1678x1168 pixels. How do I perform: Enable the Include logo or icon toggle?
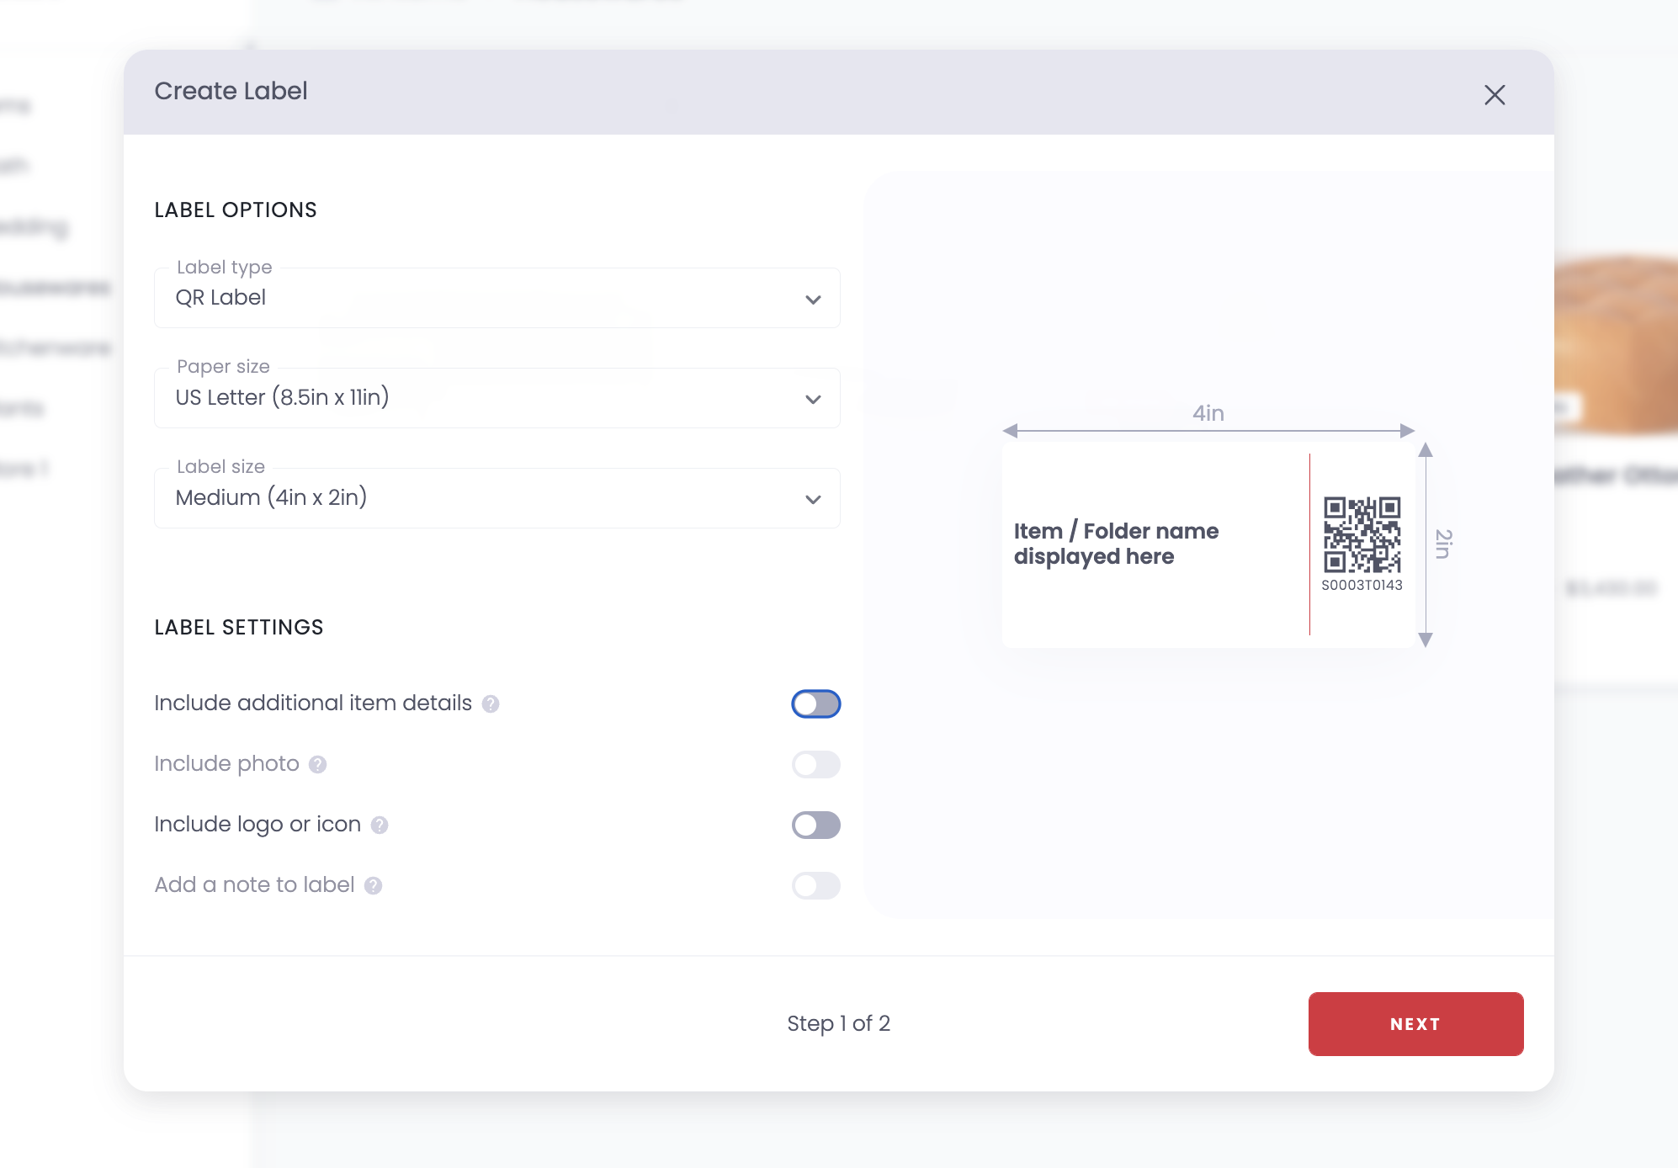click(x=815, y=825)
